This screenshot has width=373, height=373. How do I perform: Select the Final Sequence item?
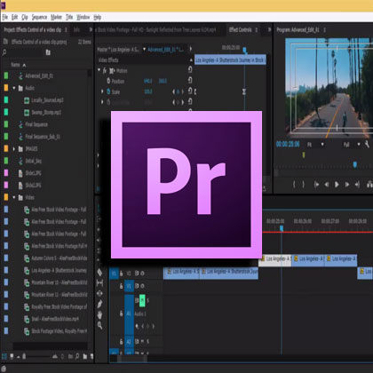(36, 124)
